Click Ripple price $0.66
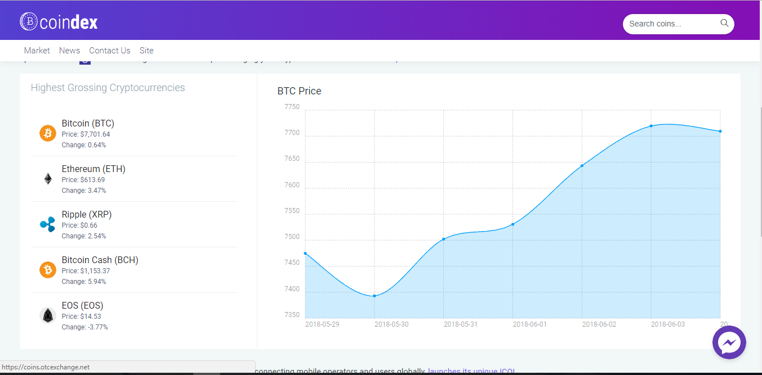 tap(79, 225)
